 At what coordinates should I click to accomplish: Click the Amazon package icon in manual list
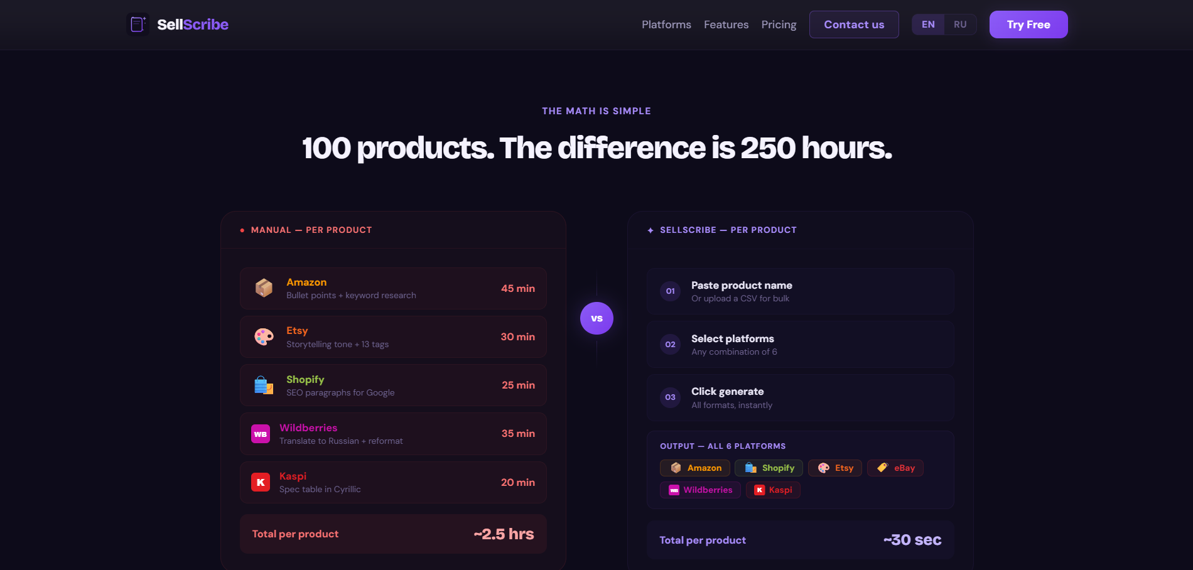(264, 288)
